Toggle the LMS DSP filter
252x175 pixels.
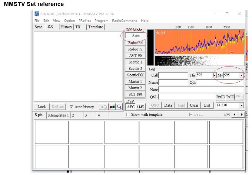point(141,107)
